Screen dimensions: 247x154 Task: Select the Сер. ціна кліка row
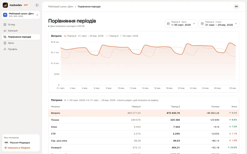(144, 141)
